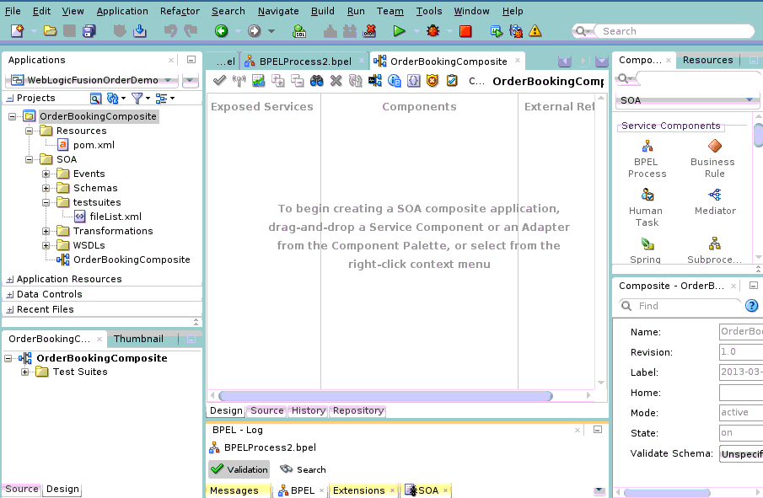This screenshot has width=763, height=498.
Task: Click the green Run play icon
Action: (x=399, y=31)
